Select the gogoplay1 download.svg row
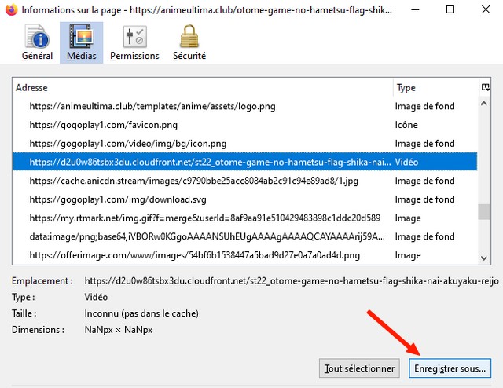The height and width of the screenshot is (388, 503). coord(244,199)
